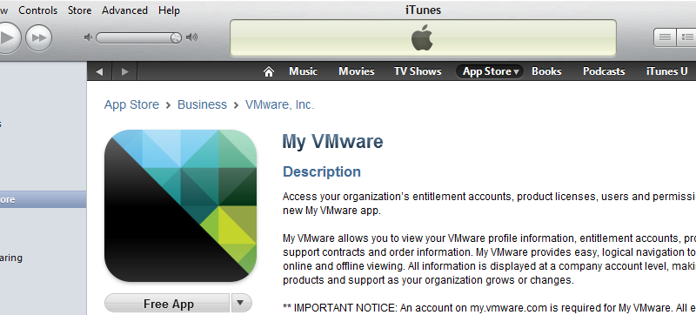Click the volume slider knob
The height and width of the screenshot is (315, 696).
coord(176,37)
